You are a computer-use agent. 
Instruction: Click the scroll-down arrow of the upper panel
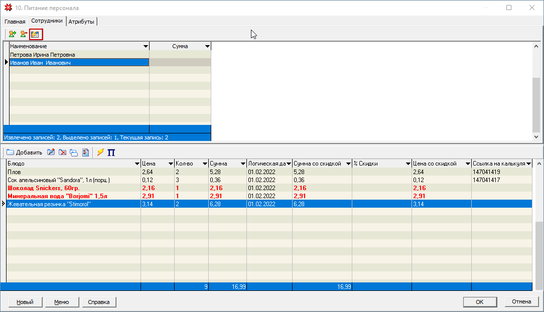(x=536, y=136)
